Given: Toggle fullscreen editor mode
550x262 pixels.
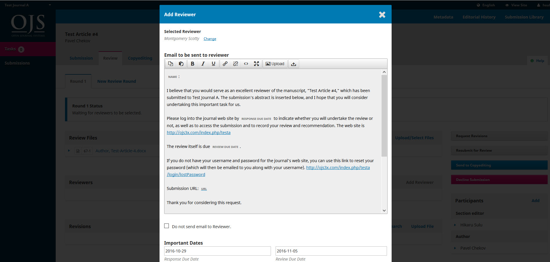Looking at the screenshot, I should 256,64.
